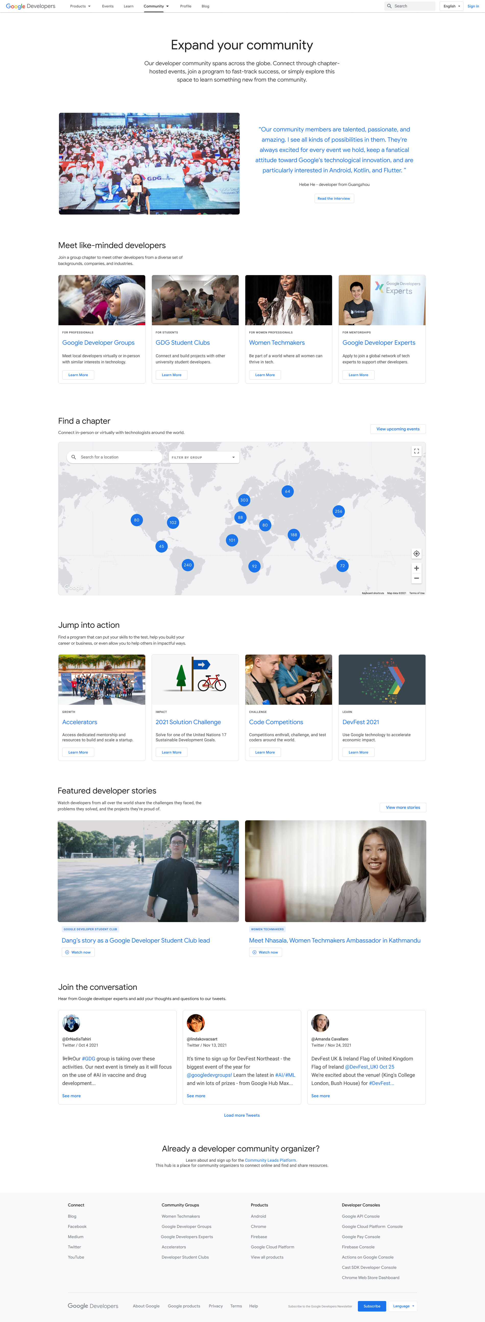Click Google API Console footer link
The width and height of the screenshot is (485, 1322).
point(360,1216)
